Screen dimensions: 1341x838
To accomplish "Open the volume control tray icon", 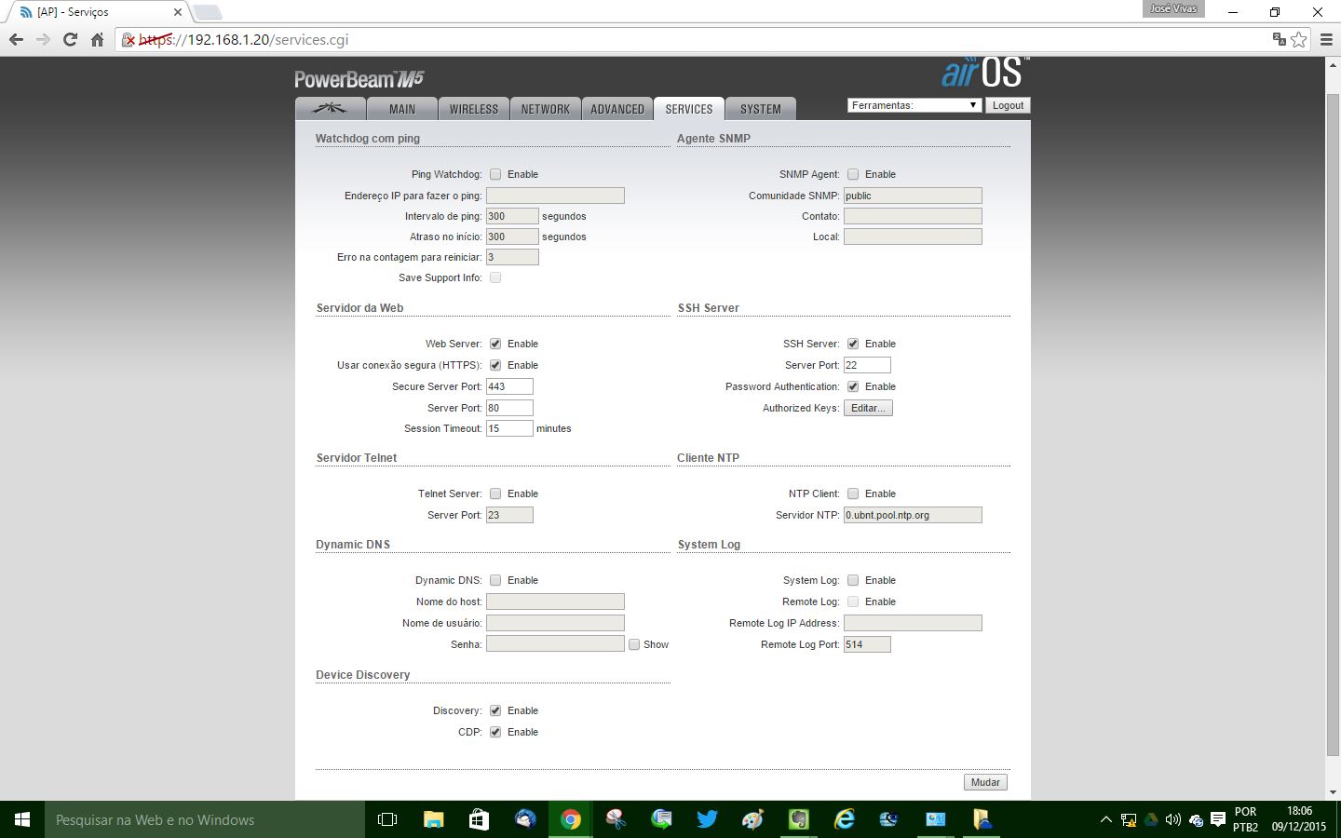I will click(1173, 820).
